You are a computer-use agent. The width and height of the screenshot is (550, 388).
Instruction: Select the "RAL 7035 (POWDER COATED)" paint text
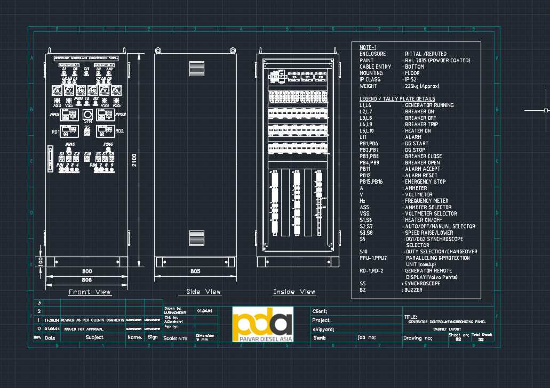tap(437, 60)
